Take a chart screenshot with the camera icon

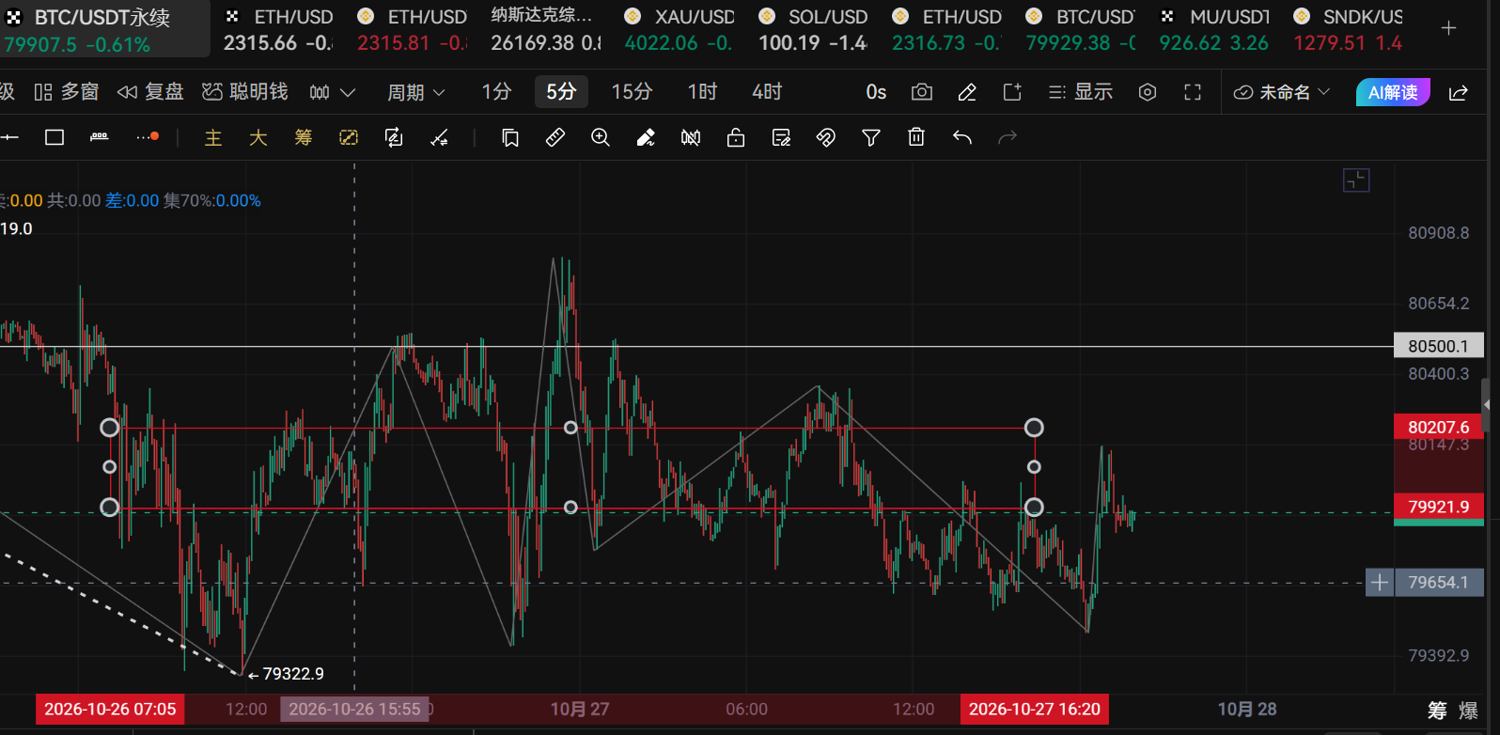[x=922, y=92]
